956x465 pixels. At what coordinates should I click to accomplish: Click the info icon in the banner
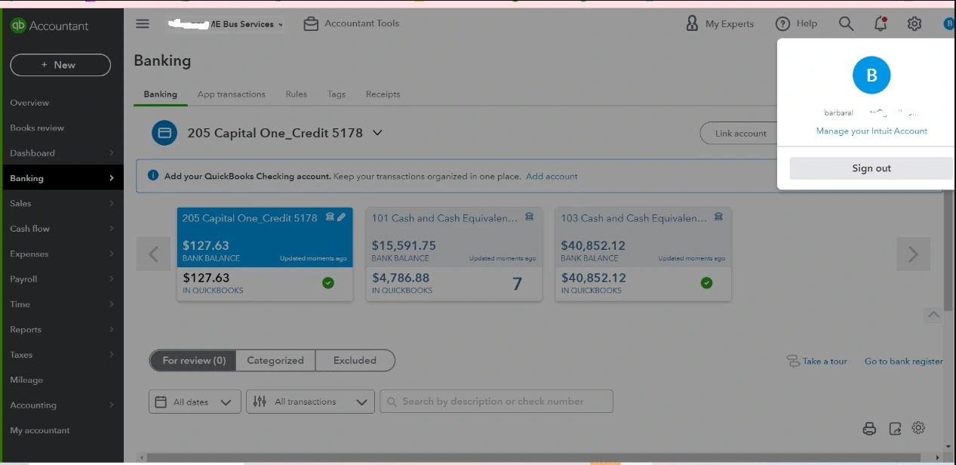point(153,175)
